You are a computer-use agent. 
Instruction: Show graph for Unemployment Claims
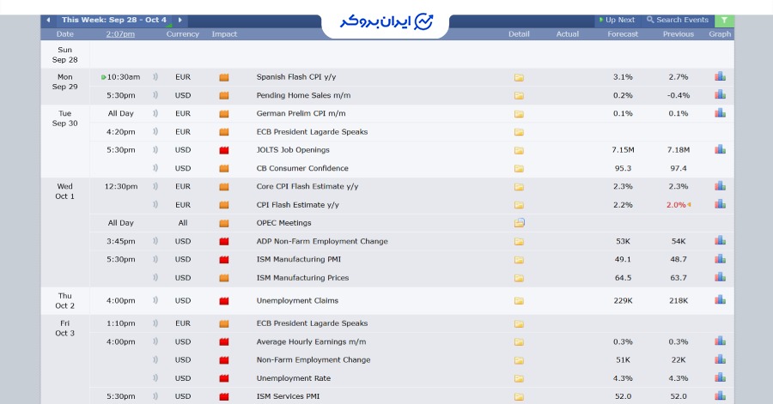[720, 300]
